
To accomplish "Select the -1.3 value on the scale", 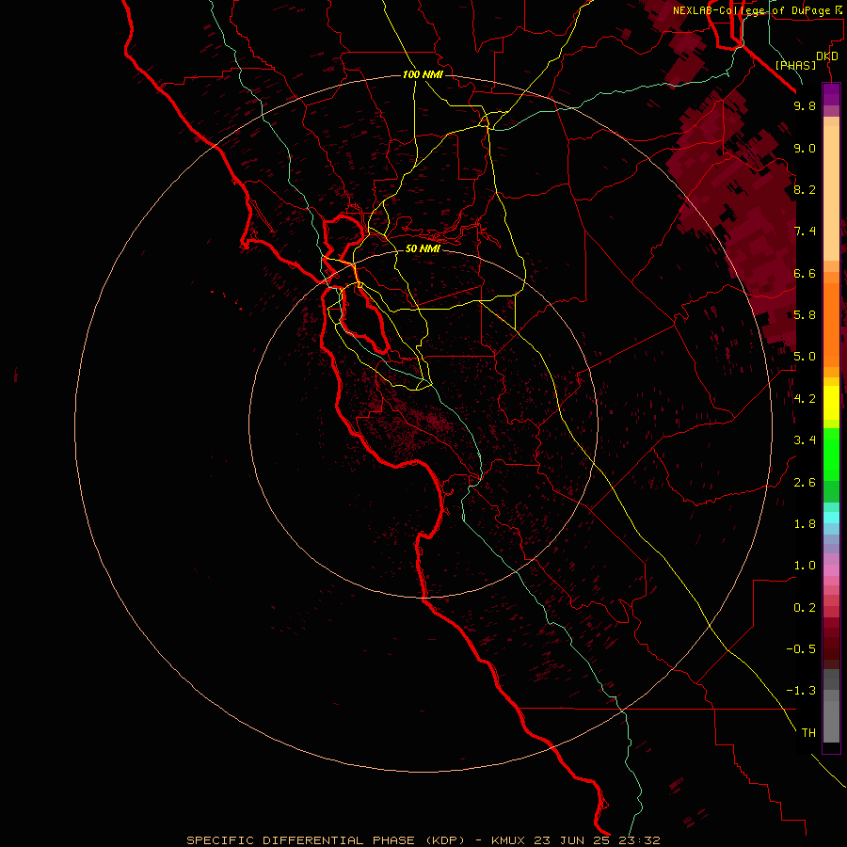I will (801, 691).
